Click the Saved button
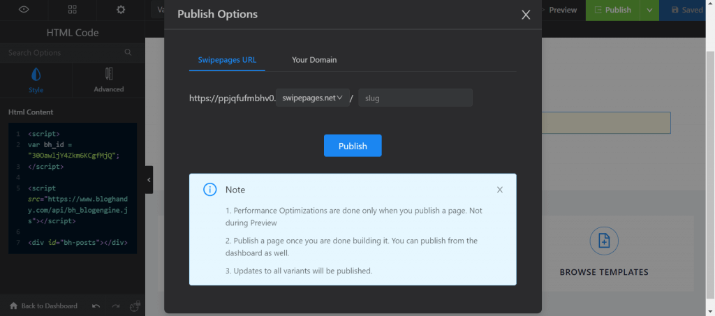The width and height of the screenshot is (715, 316). point(687,10)
